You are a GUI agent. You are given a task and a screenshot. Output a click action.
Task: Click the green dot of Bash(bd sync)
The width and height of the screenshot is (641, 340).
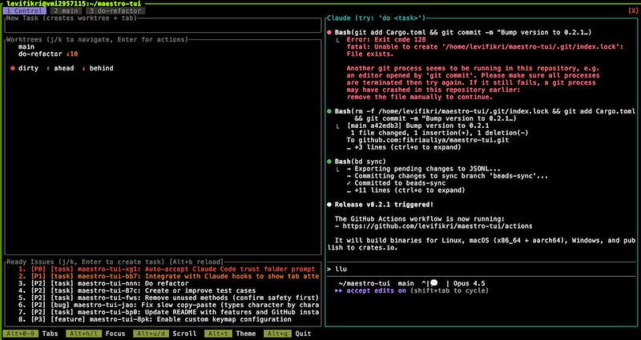click(x=329, y=162)
